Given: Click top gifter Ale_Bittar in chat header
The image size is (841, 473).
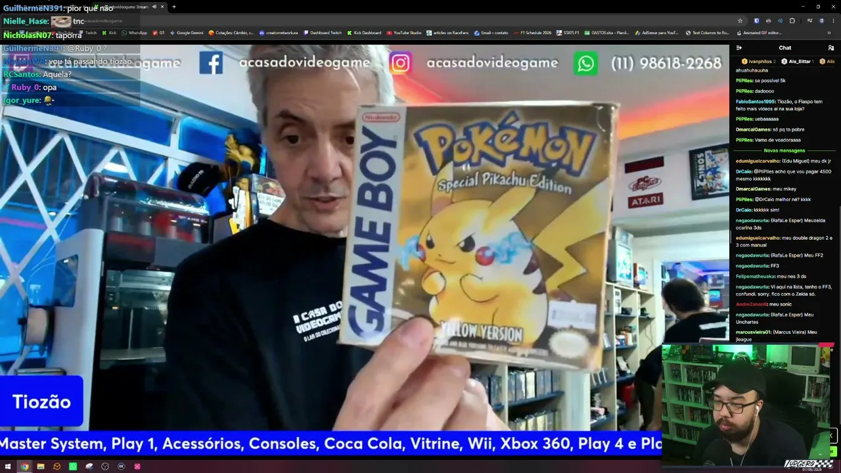Looking at the screenshot, I should click(x=798, y=61).
